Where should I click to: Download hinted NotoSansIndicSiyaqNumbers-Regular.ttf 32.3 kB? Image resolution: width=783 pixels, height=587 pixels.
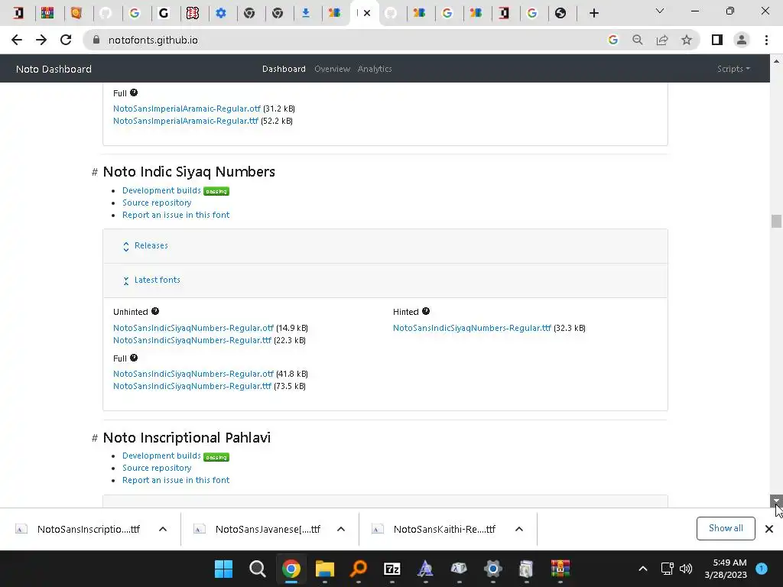[472, 328]
